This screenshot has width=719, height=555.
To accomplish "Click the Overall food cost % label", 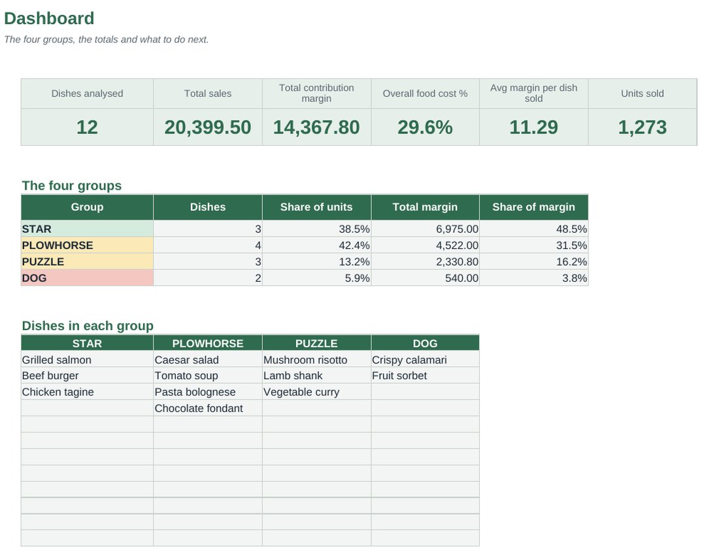I will [x=425, y=93].
